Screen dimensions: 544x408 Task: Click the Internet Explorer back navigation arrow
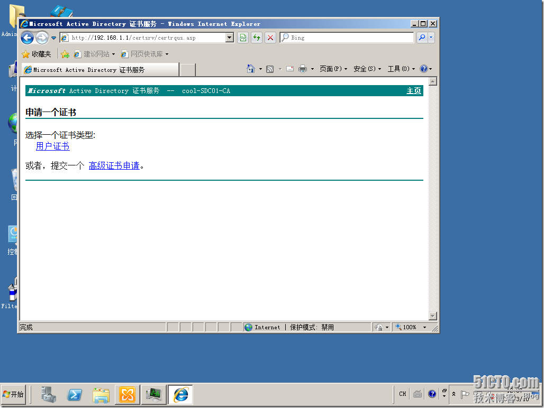27,38
